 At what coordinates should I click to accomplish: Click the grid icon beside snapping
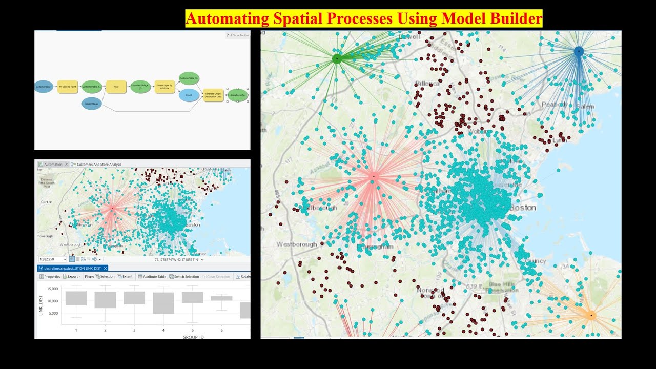click(77, 259)
